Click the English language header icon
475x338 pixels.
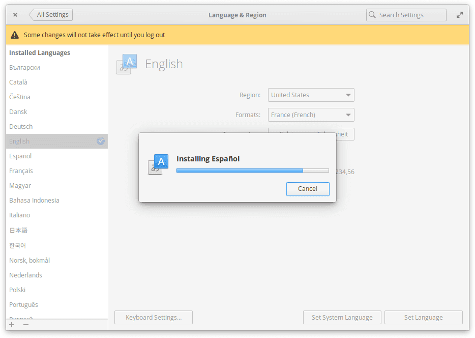pos(127,64)
